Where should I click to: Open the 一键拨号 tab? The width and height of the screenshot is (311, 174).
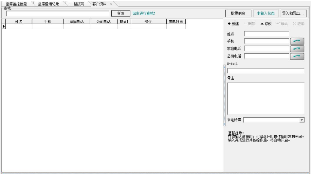(77, 4)
